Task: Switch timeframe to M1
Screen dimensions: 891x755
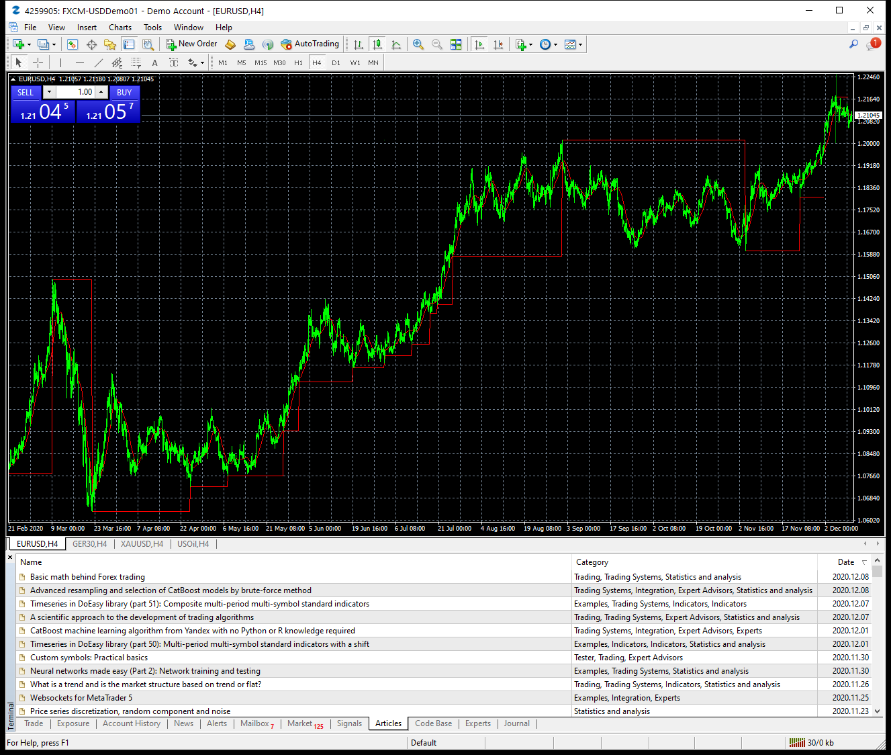Action: (223, 62)
